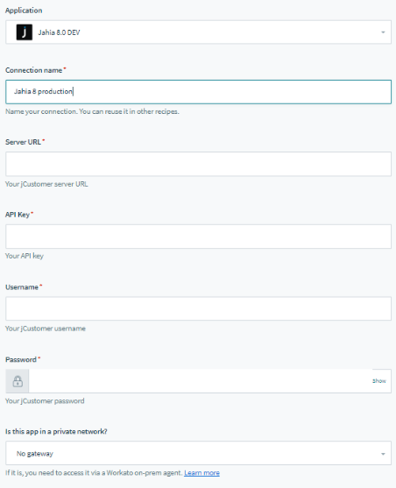Click into the Server URL field
This screenshot has height=488, width=396.
pyautogui.click(x=198, y=164)
